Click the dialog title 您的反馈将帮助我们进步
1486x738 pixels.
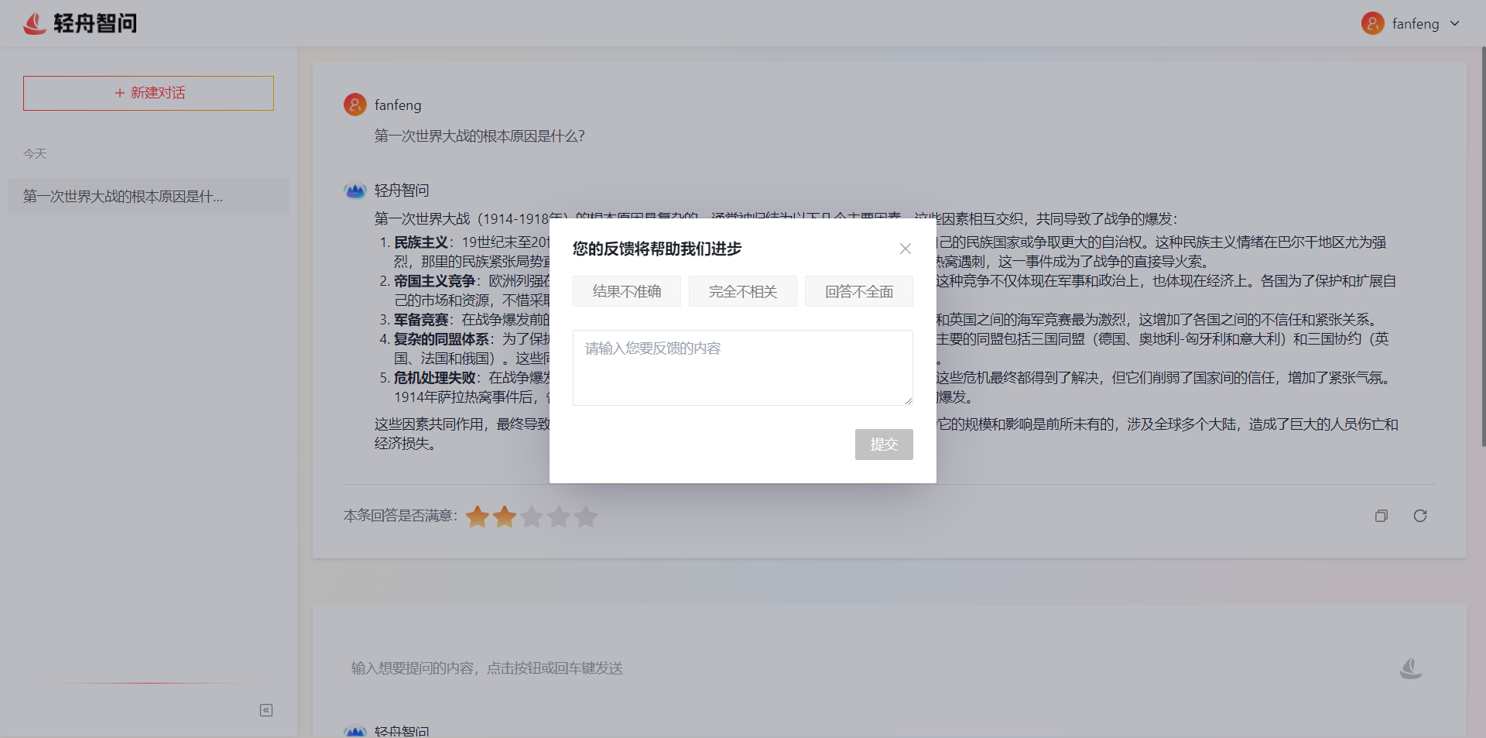(x=657, y=249)
